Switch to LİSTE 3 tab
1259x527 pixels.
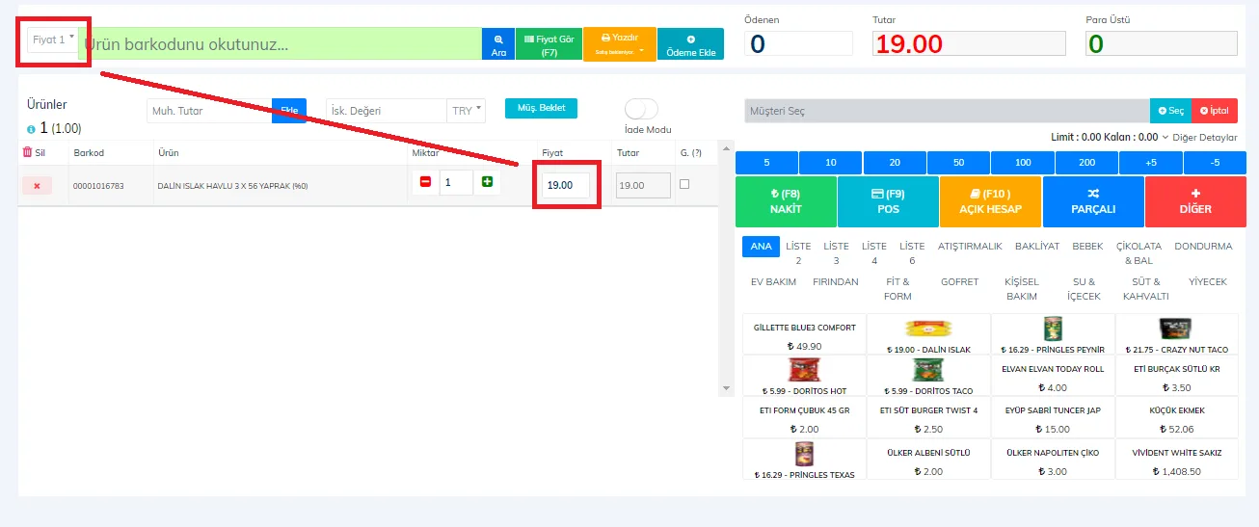click(x=837, y=253)
